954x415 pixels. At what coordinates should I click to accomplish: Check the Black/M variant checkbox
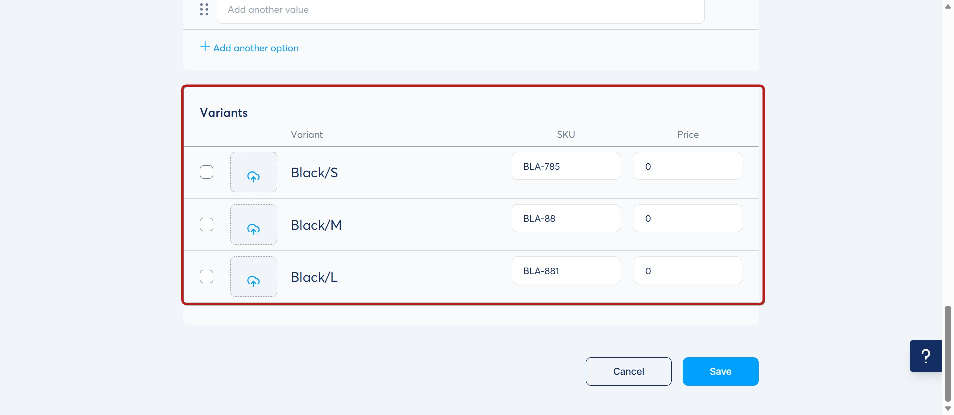pos(207,225)
